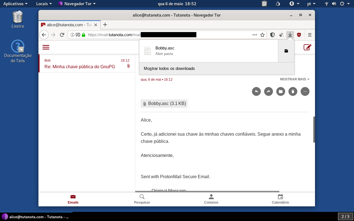Open the Tor Browser application menu

point(310,35)
